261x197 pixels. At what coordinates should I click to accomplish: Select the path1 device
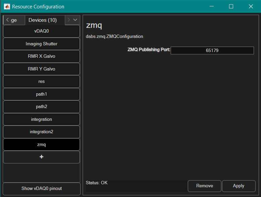[41, 94]
